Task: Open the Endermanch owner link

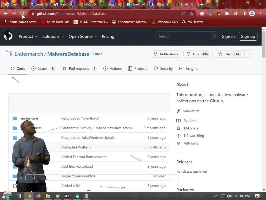Action: tap(29, 54)
